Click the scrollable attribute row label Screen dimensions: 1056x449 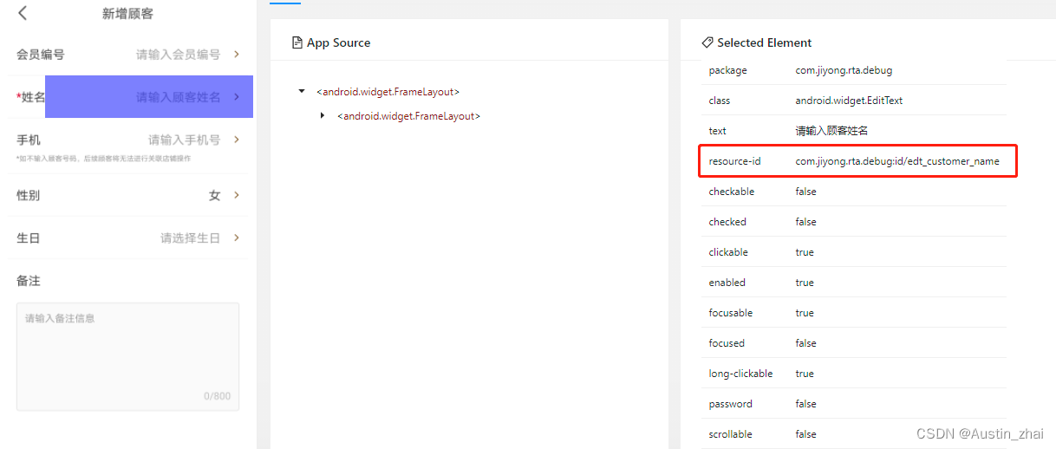click(730, 434)
